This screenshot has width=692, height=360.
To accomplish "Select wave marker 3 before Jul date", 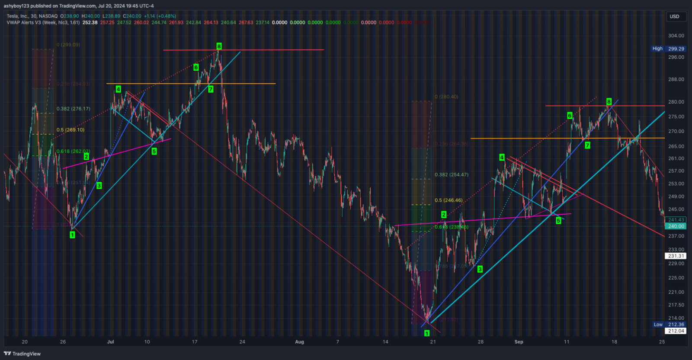I will tap(99, 186).
